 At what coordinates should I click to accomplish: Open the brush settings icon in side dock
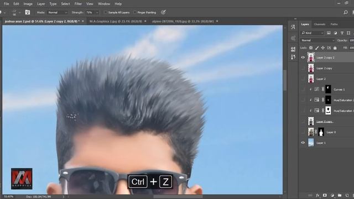point(293,57)
